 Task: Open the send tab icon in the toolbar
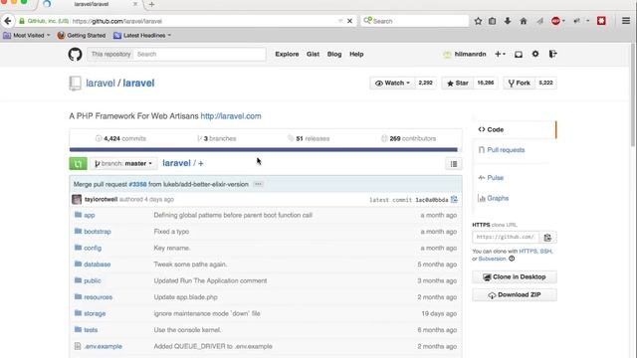coord(539,21)
